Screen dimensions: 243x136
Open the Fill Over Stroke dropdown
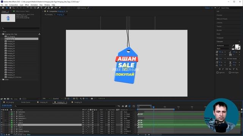tap(234, 59)
